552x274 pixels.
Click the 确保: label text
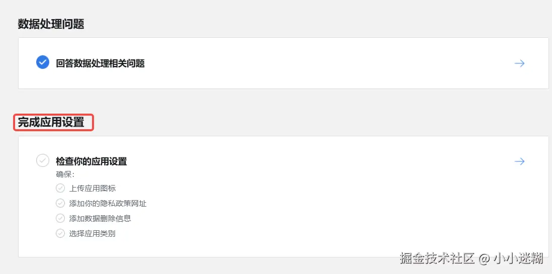(65, 174)
